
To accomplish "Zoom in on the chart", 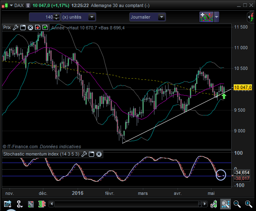I will coord(249,204).
